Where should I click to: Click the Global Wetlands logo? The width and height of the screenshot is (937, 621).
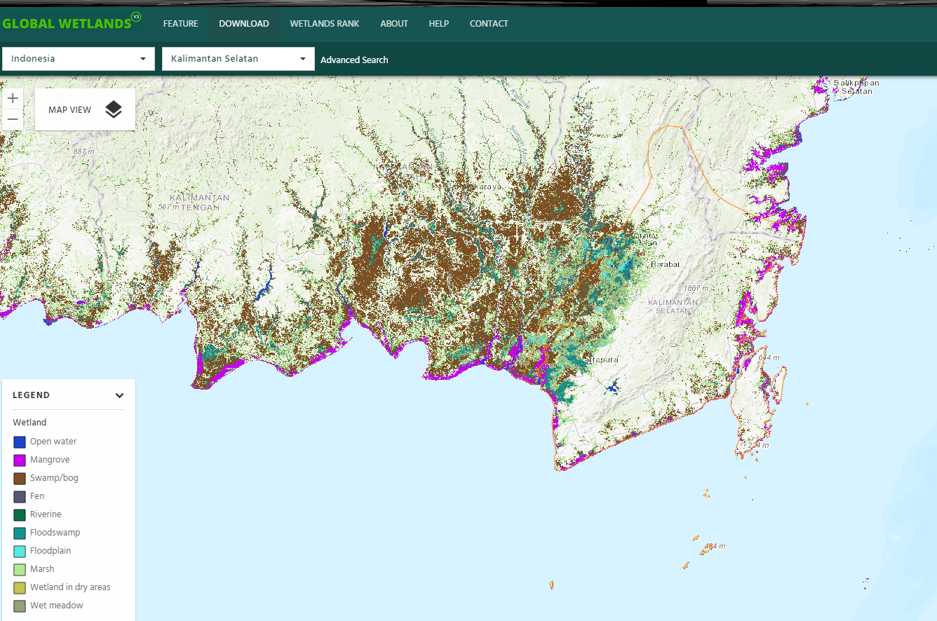point(72,23)
